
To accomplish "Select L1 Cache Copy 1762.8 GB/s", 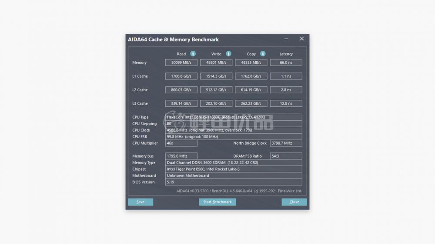I will pyautogui.click(x=251, y=76).
